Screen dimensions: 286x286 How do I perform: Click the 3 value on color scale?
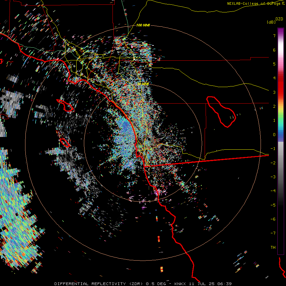point(274,92)
